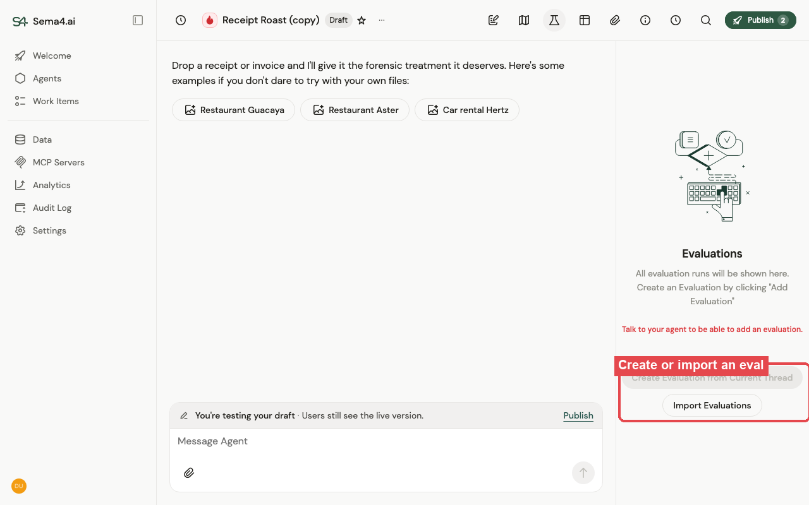The image size is (809, 505).
Task: Open the more options ellipsis menu
Action: click(382, 20)
